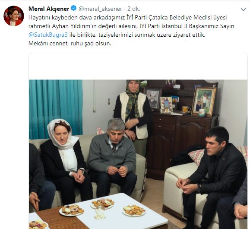Click the man in the gray sweater in the photo
Viewport: 250px width, 229px height.
click(113, 158)
